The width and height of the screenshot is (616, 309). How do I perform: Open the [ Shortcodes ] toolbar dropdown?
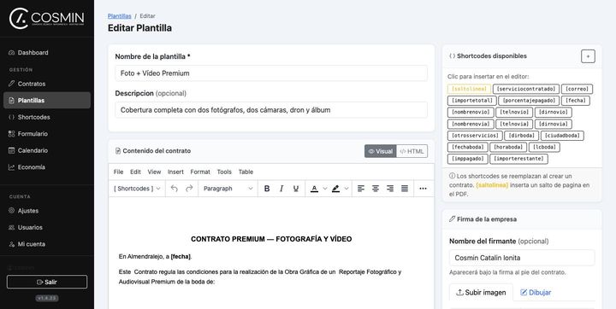click(137, 189)
